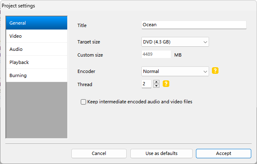Enable Keep intermediate encoded files checkbox
Viewport: 257px width, 164px height.
pos(84,102)
